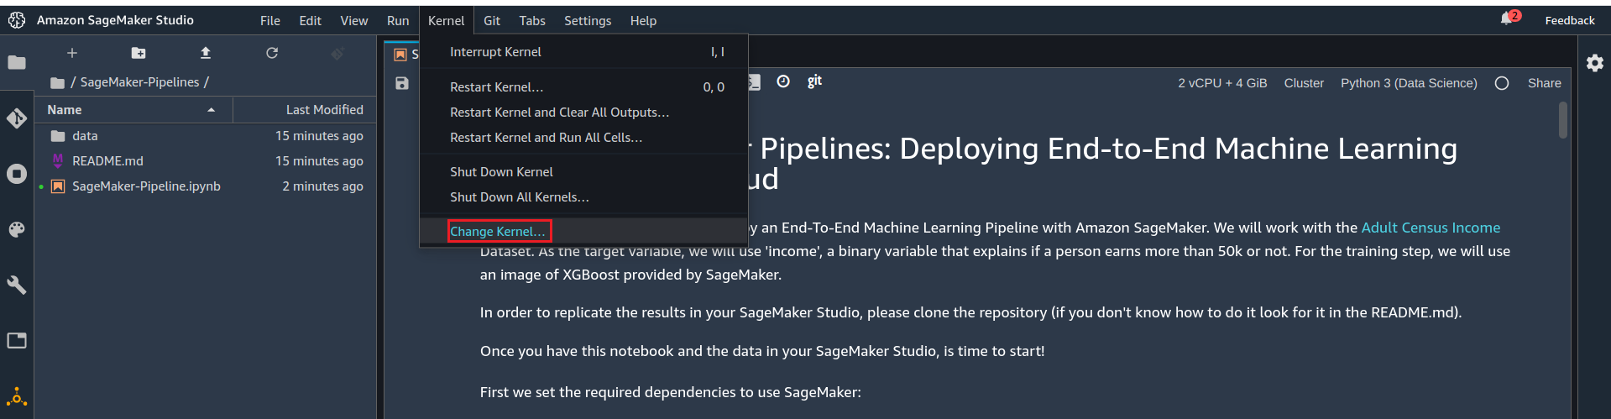Click the New Launcher plus icon

(72, 53)
